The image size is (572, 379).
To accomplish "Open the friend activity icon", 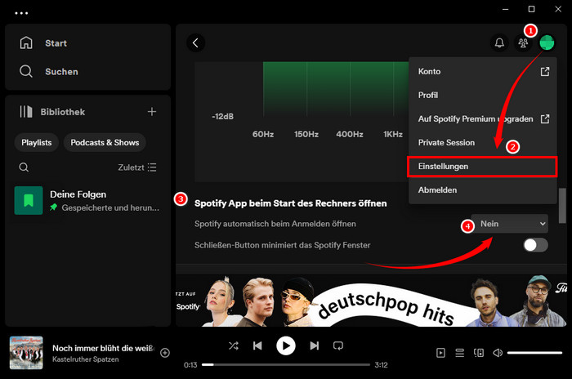I will pyautogui.click(x=523, y=43).
